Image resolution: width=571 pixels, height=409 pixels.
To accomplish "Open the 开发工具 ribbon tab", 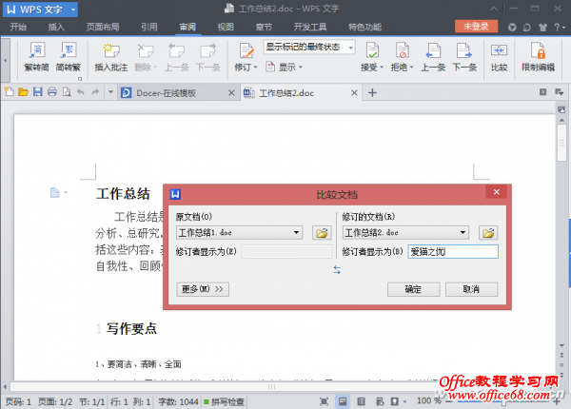I will click(310, 27).
